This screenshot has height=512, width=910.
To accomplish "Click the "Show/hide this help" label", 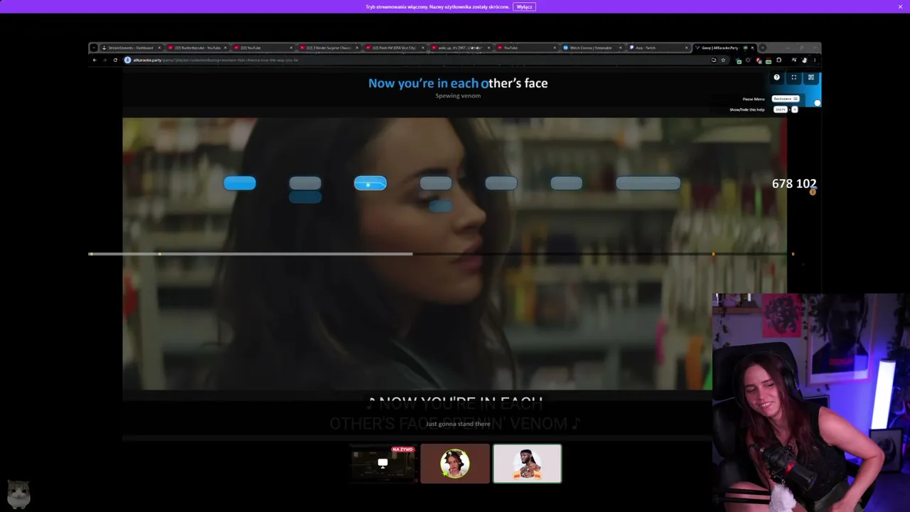I will 747,110.
